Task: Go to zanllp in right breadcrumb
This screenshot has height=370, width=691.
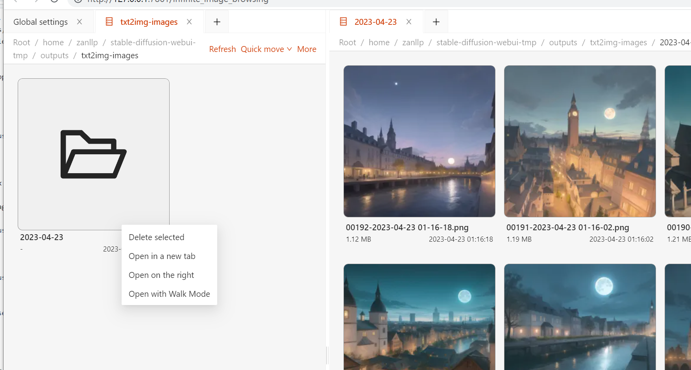Action: click(x=413, y=43)
